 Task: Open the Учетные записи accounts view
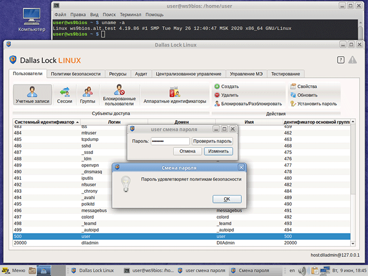[33, 95]
